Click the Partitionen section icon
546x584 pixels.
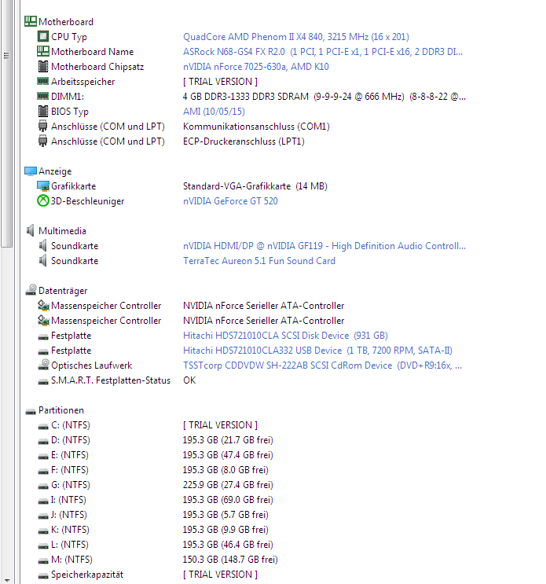(x=31, y=412)
